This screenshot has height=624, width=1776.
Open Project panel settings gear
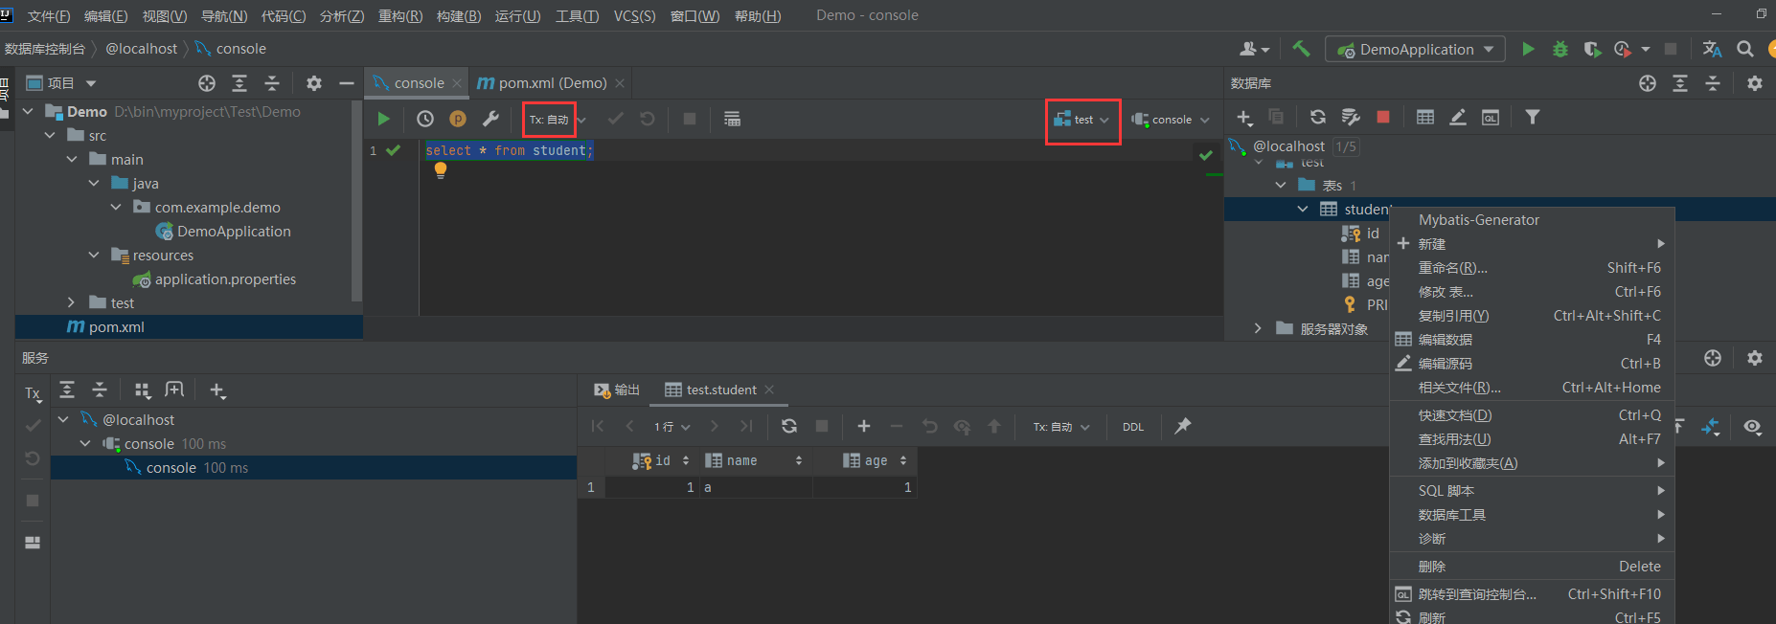[x=314, y=83]
